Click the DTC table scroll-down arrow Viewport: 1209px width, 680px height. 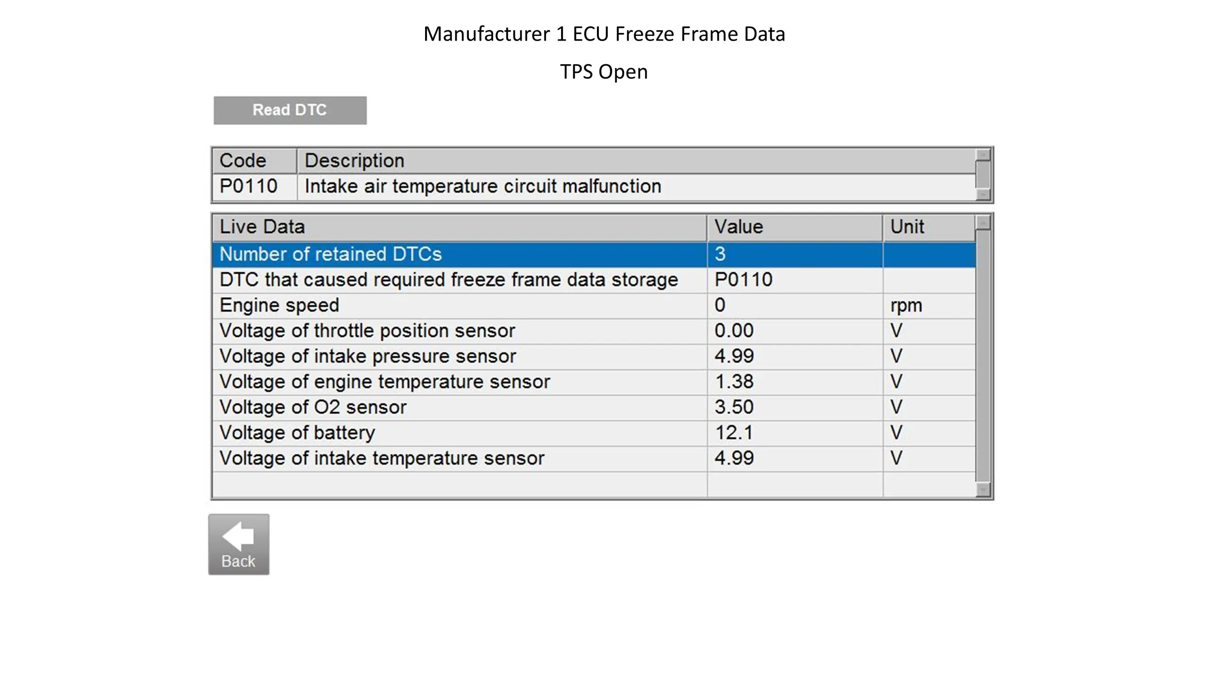point(983,195)
